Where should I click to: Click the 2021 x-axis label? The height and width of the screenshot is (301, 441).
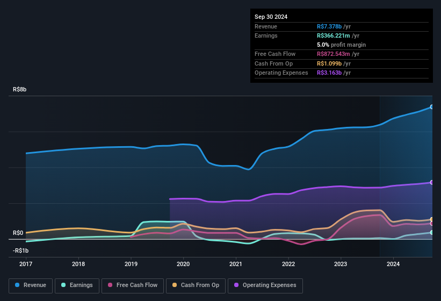tap(236, 264)
